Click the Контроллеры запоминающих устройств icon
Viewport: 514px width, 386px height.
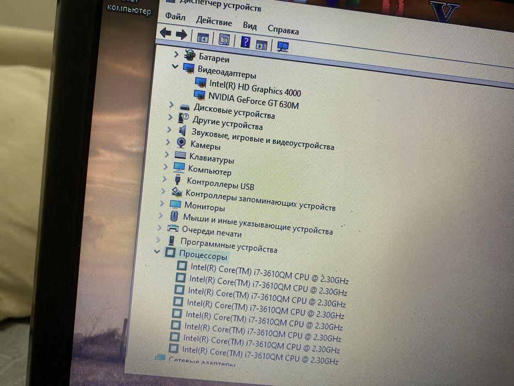(x=176, y=192)
